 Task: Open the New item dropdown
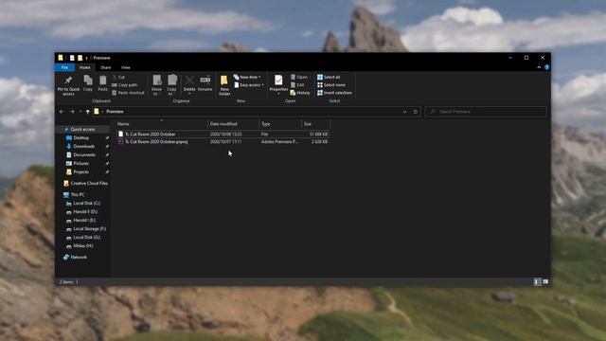(247, 78)
